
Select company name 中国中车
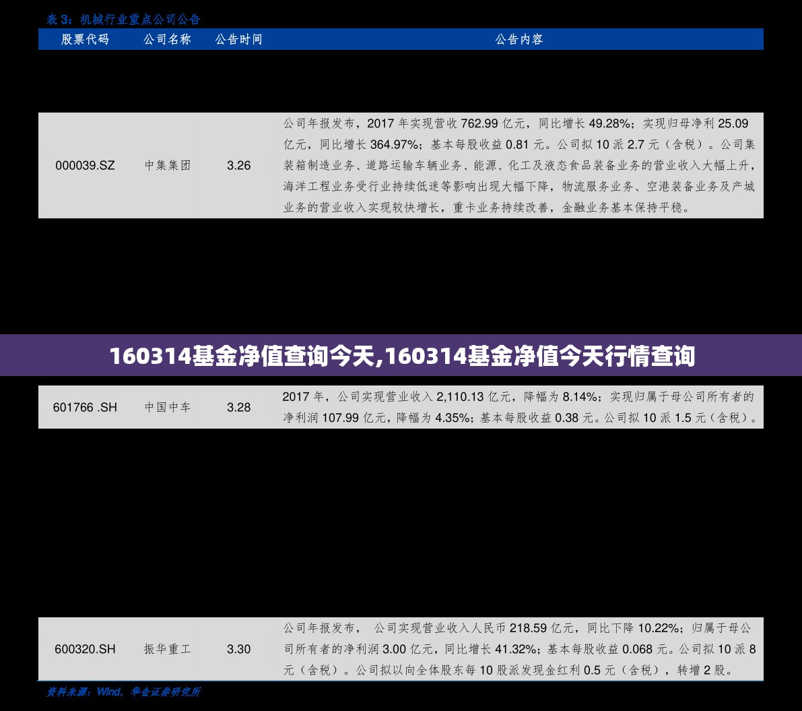point(167,408)
